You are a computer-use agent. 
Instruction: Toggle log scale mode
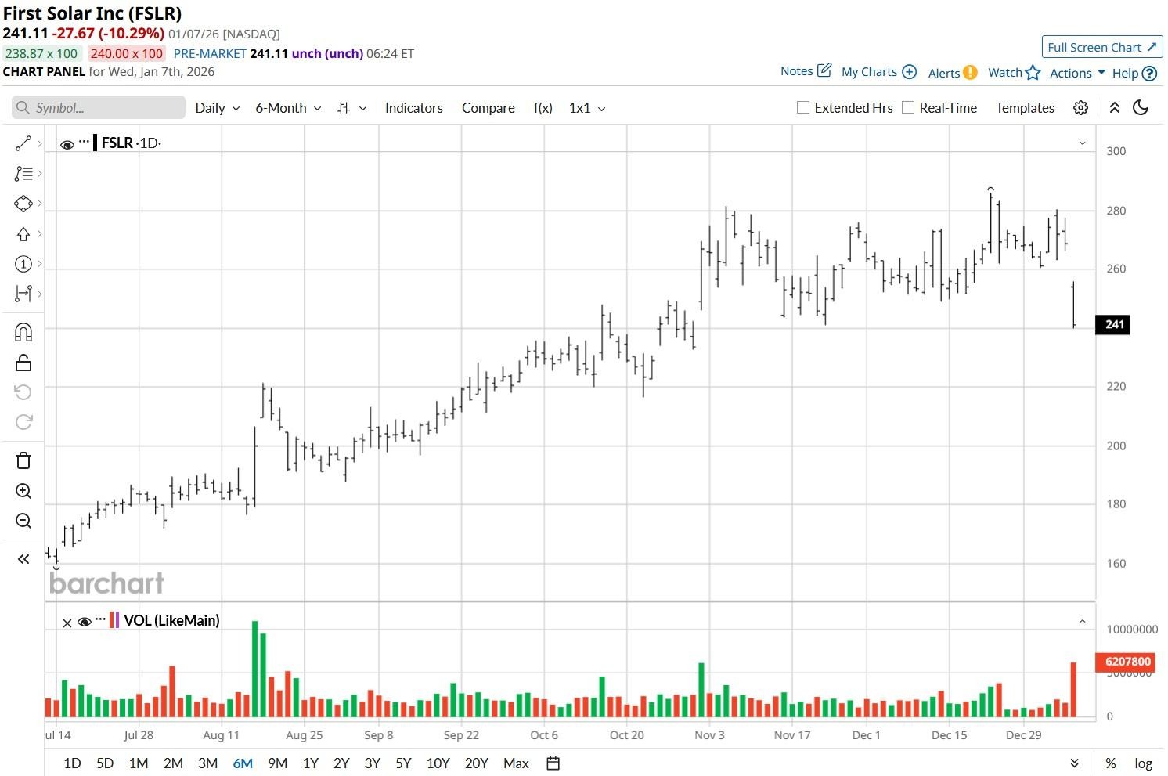click(x=1144, y=763)
